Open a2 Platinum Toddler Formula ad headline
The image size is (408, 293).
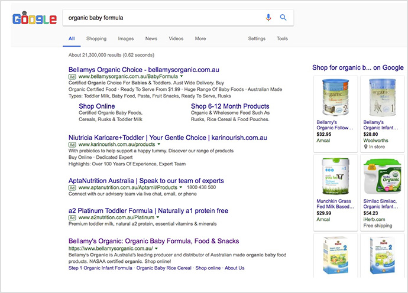click(148, 210)
